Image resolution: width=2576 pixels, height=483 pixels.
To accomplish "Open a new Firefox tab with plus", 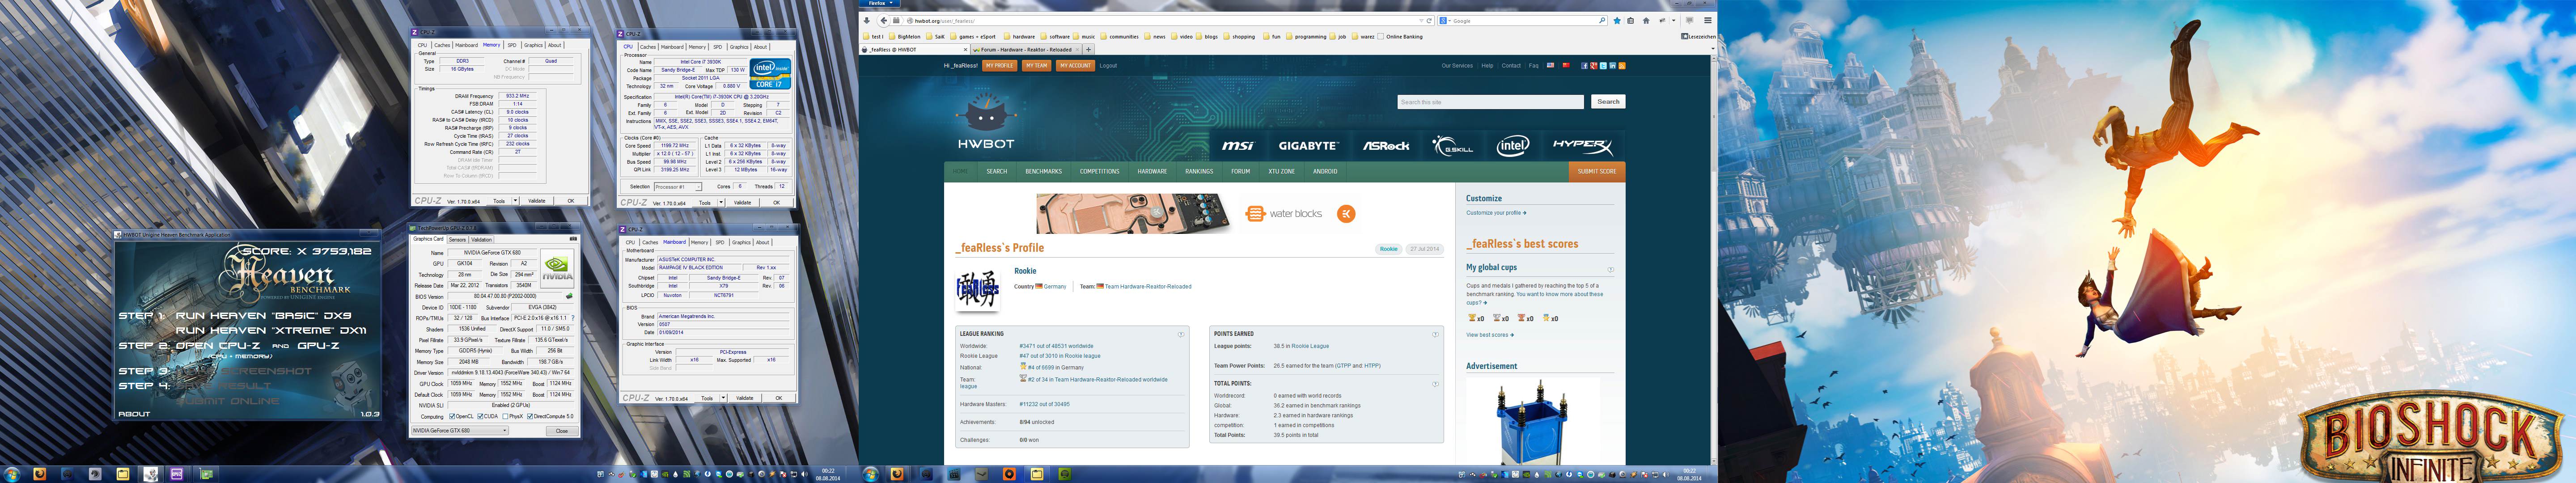I will point(1089,49).
